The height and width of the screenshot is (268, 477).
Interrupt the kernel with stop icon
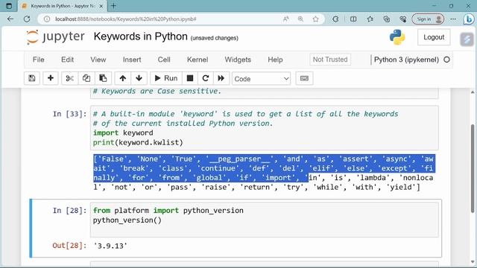pos(190,78)
